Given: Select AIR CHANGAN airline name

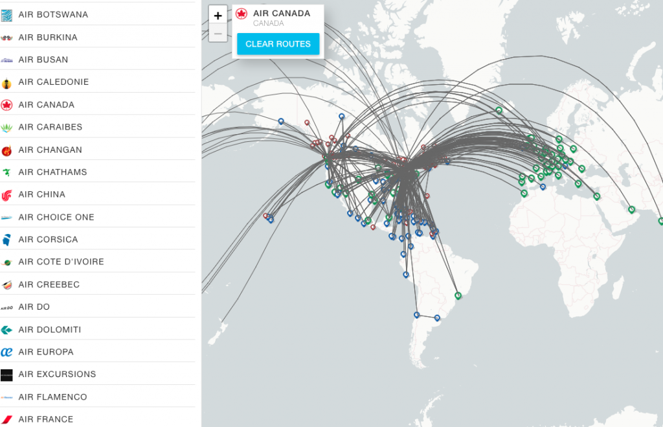Looking at the screenshot, I should coord(51,150).
